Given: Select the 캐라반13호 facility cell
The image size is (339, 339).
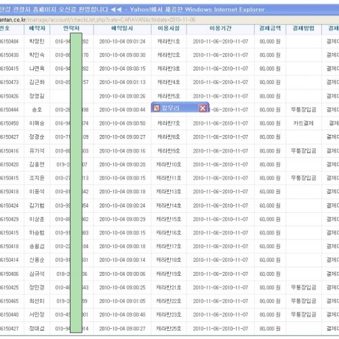Looking at the screenshot, I should 169,192.
